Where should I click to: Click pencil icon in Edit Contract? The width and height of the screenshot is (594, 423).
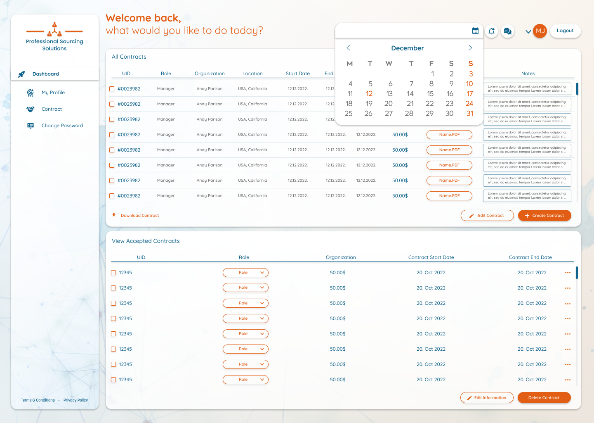pyautogui.click(x=471, y=216)
